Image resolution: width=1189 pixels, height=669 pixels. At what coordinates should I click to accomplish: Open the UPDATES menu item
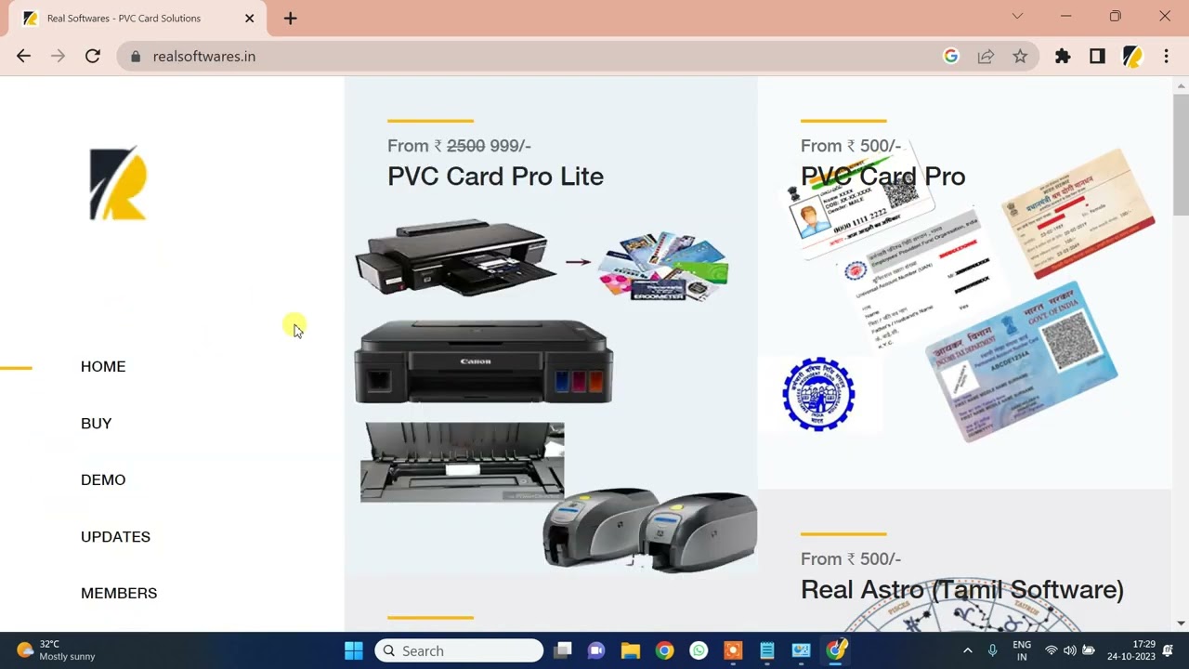115,536
